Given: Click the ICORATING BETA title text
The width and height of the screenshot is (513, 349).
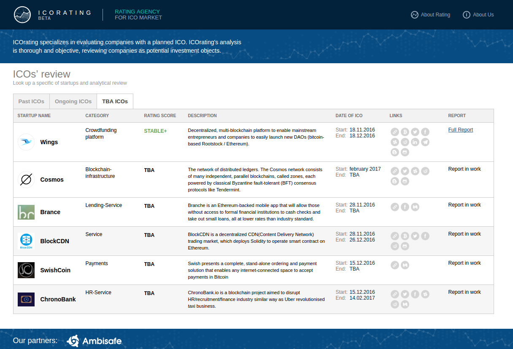Looking at the screenshot, I should (65, 15).
